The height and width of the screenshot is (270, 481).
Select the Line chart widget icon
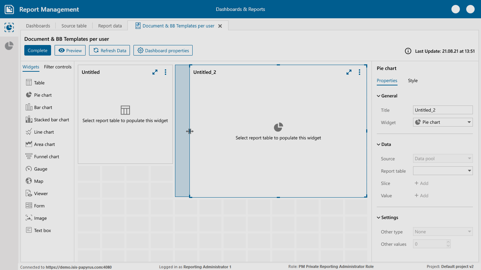(29, 132)
